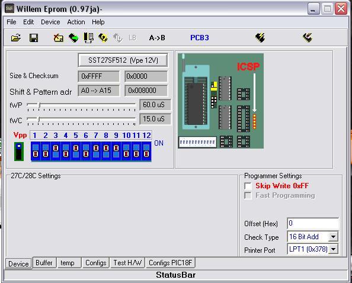Click the chip icon with green arrow
This screenshot has width=352, height=283.
73,38
